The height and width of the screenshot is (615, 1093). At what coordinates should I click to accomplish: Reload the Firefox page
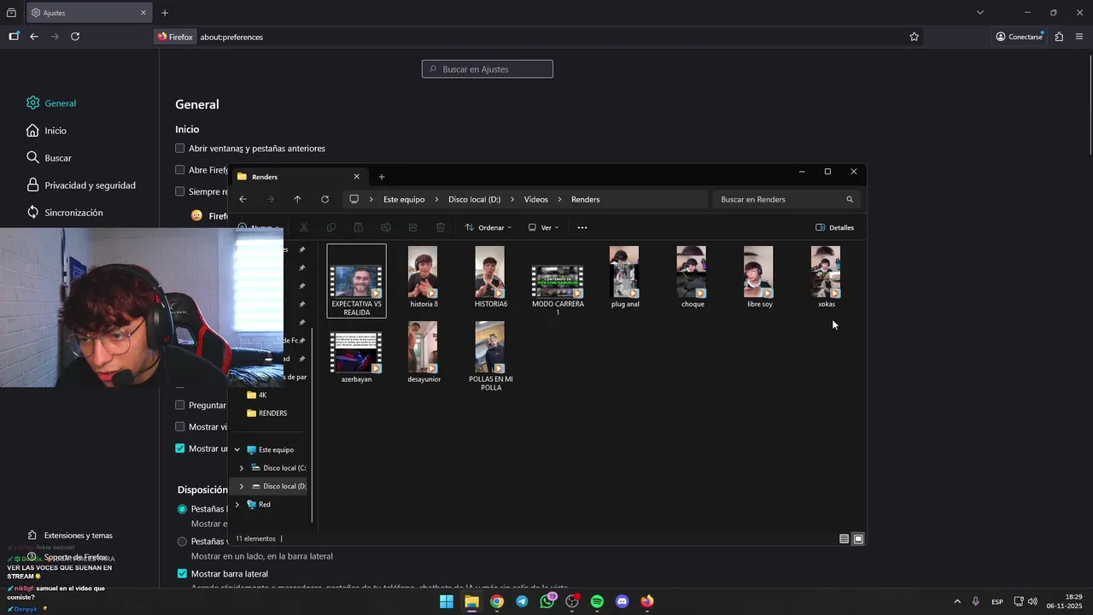click(x=75, y=37)
